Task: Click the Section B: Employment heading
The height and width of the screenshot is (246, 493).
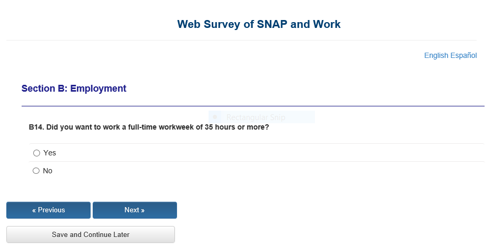Action: pyautogui.click(x=74, y=88)
